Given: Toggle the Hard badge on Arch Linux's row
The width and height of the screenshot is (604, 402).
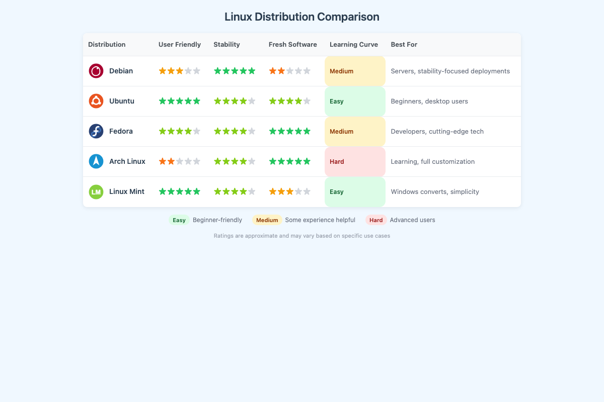Looking at the screenshot, I should coord(336,161).
